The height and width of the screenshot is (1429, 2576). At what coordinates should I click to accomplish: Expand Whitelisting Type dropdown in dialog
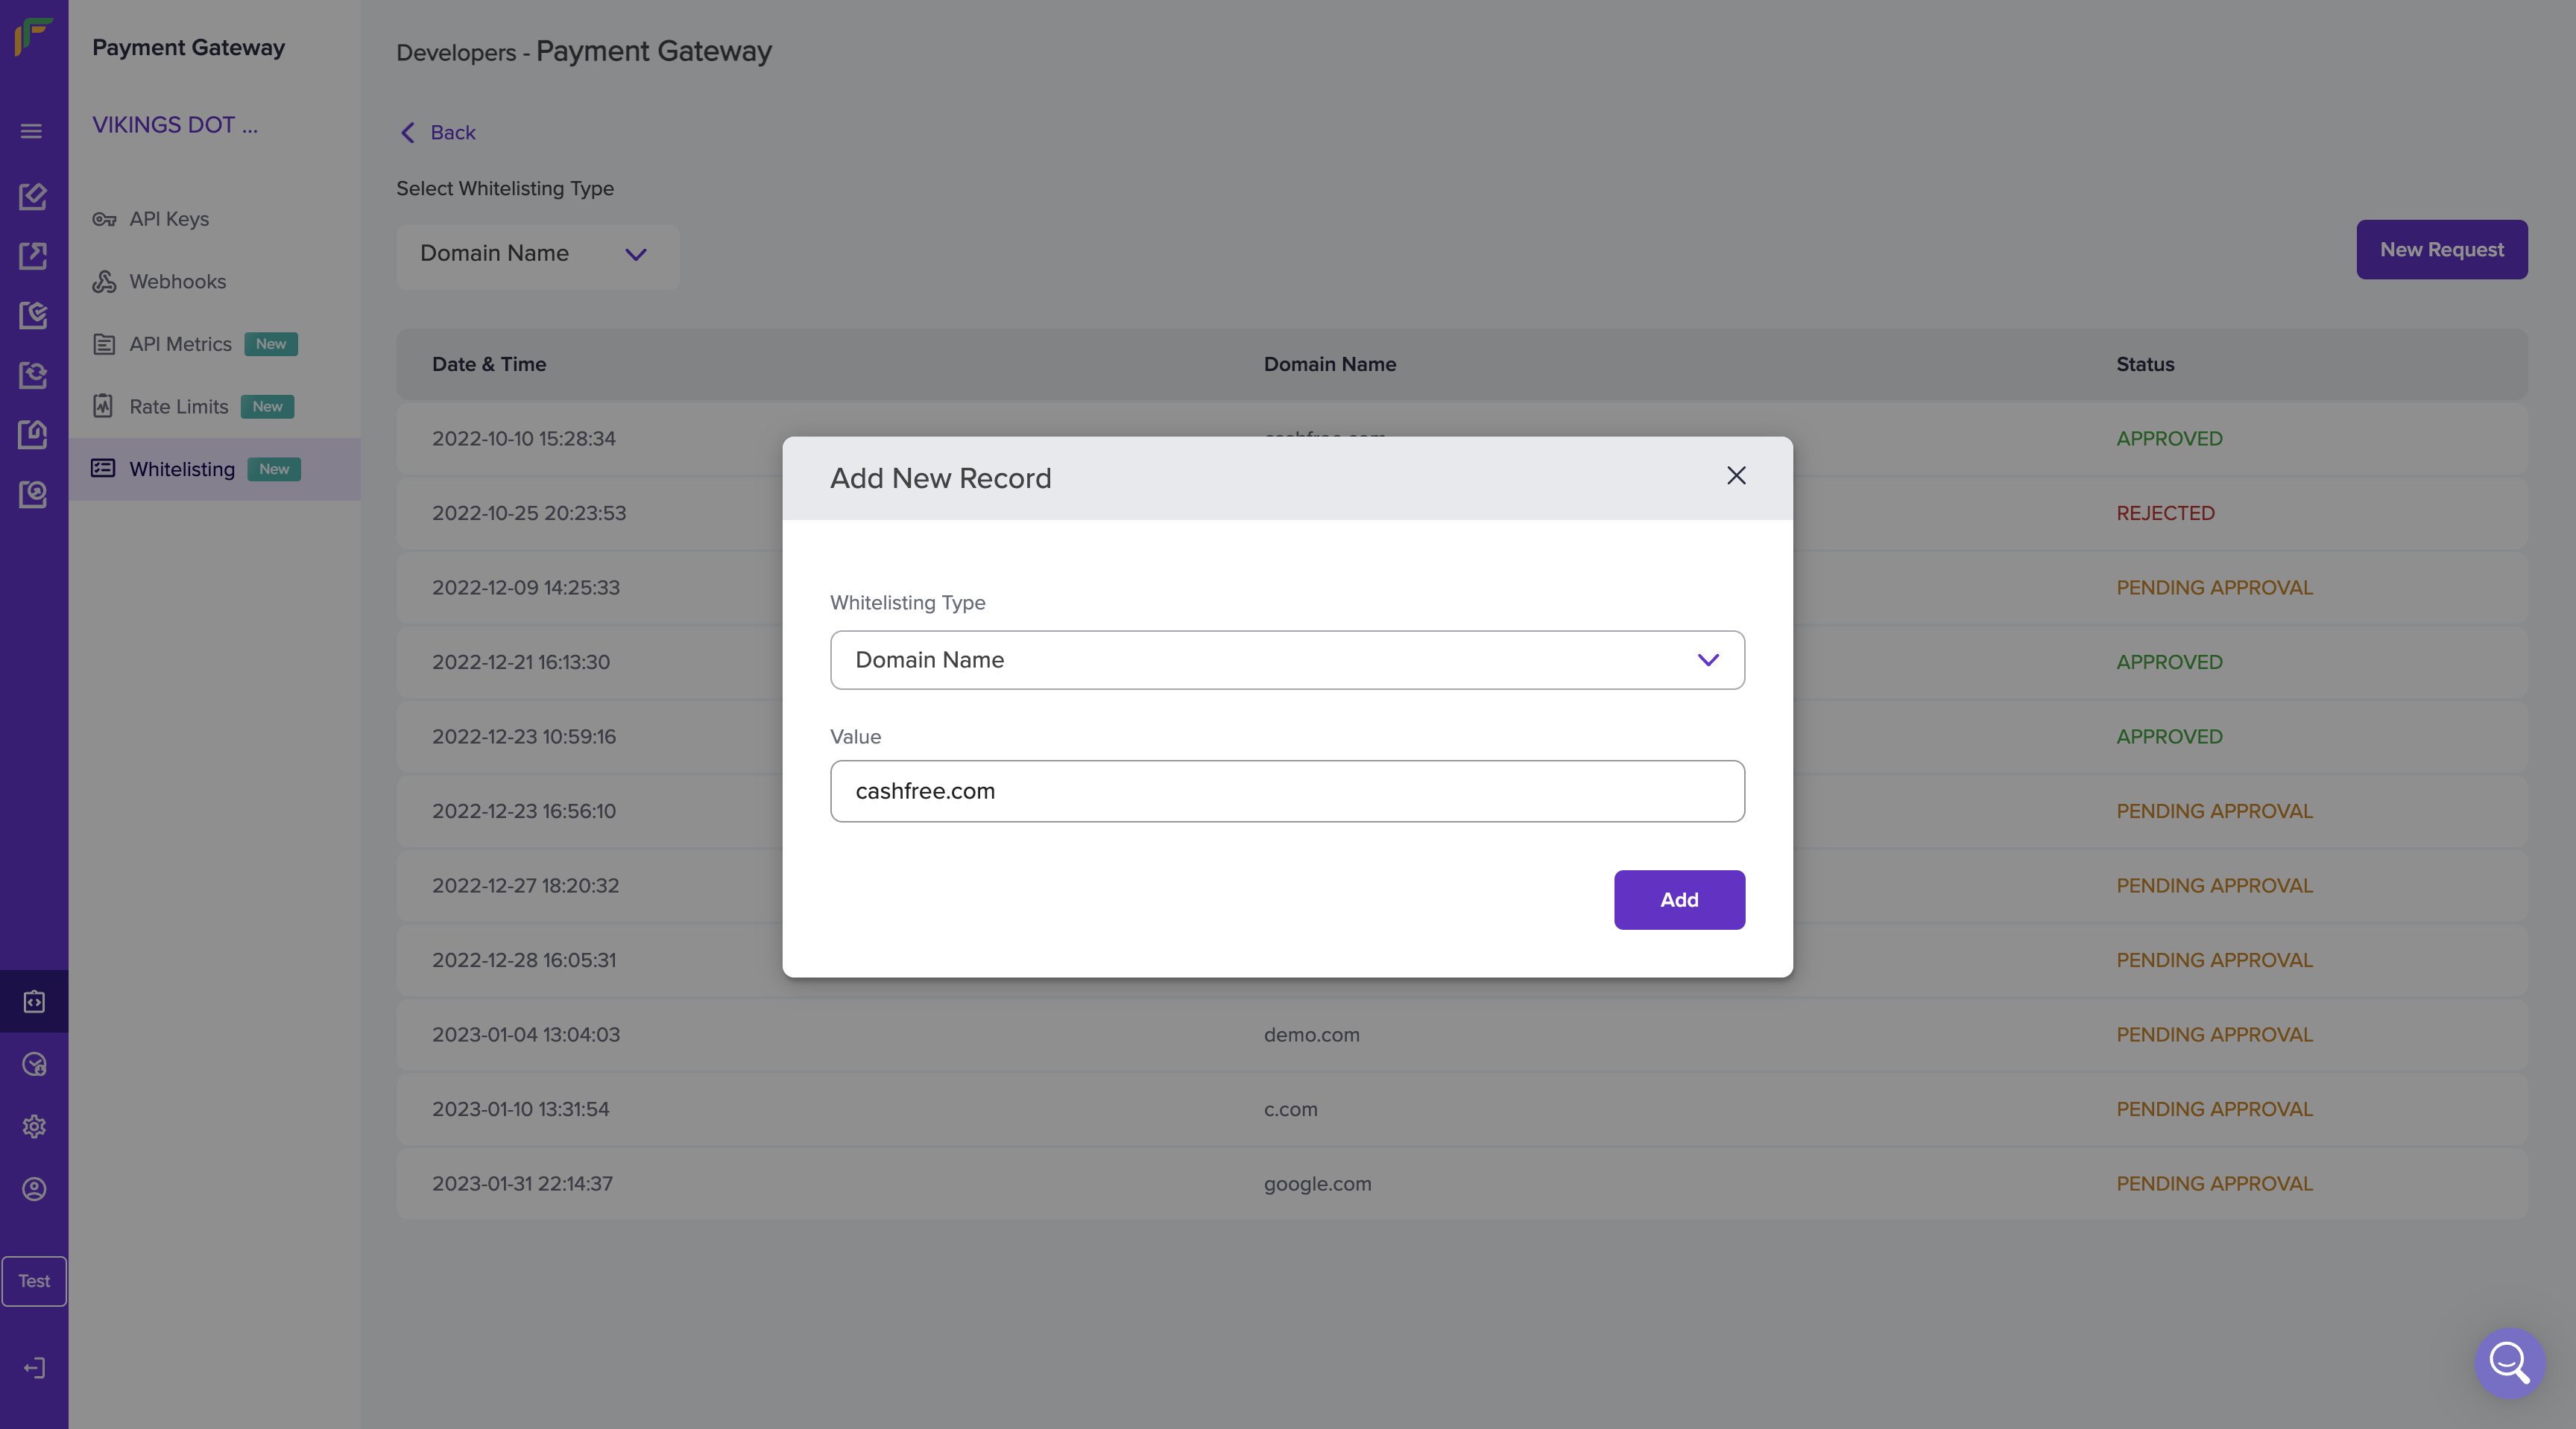[x=1287, y=659]
